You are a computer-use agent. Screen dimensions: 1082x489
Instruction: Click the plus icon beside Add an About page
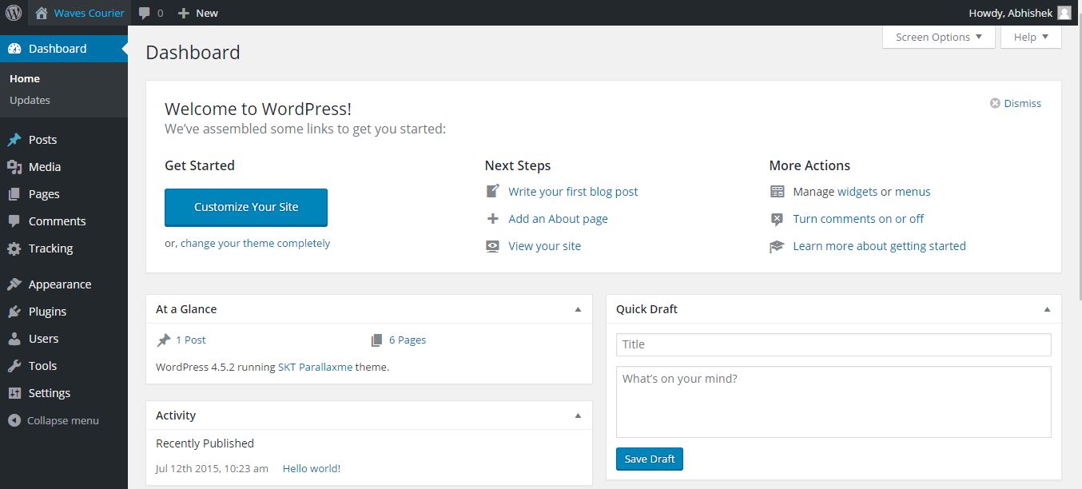point(493,219)
